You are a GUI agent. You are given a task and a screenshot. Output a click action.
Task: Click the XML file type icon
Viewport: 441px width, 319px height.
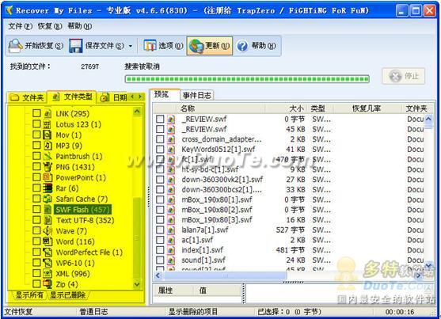pyautogui.click(x=48, y=273)
